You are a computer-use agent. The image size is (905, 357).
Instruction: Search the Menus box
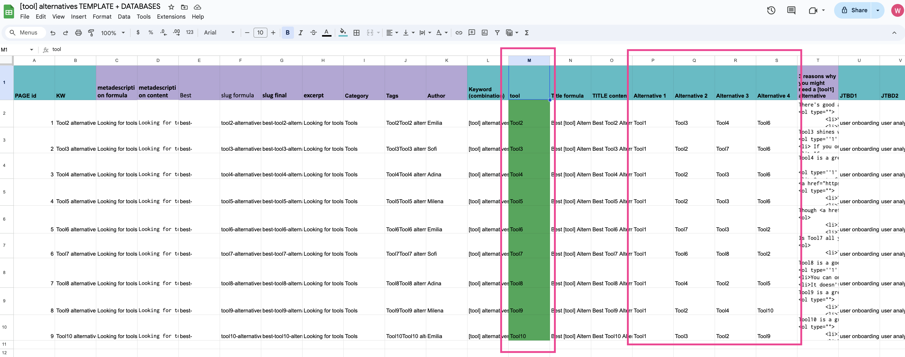[26, 33]
